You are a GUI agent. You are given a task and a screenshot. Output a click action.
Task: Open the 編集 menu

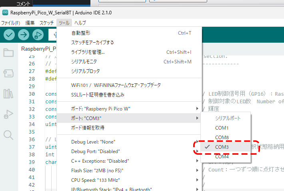point(30,23)
